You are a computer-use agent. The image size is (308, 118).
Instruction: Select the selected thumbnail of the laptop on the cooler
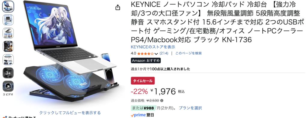(x=8, y=7)
